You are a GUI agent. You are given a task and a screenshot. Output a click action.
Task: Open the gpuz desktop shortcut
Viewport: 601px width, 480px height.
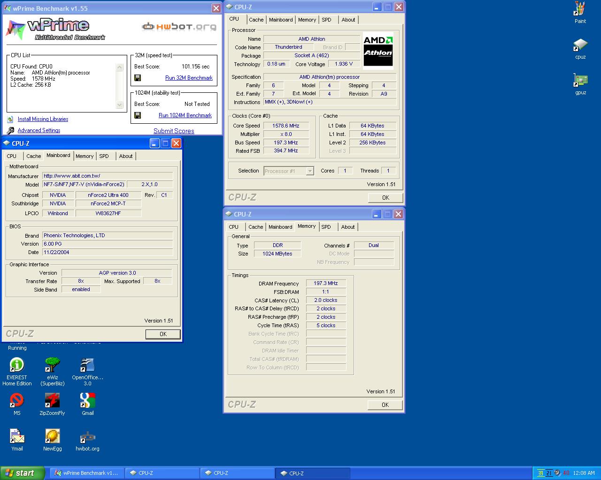(x=580, y=84)
